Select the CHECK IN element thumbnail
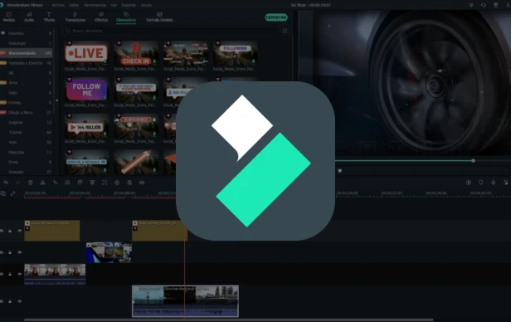 tap(136, 53)
